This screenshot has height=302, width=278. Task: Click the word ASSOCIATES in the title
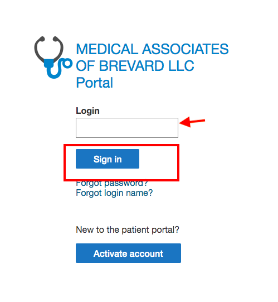click(x=186, y=49)
